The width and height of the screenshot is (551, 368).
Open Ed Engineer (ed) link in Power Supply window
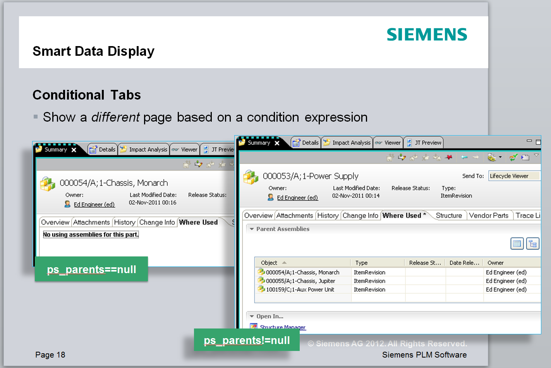[x=297, y=198]
